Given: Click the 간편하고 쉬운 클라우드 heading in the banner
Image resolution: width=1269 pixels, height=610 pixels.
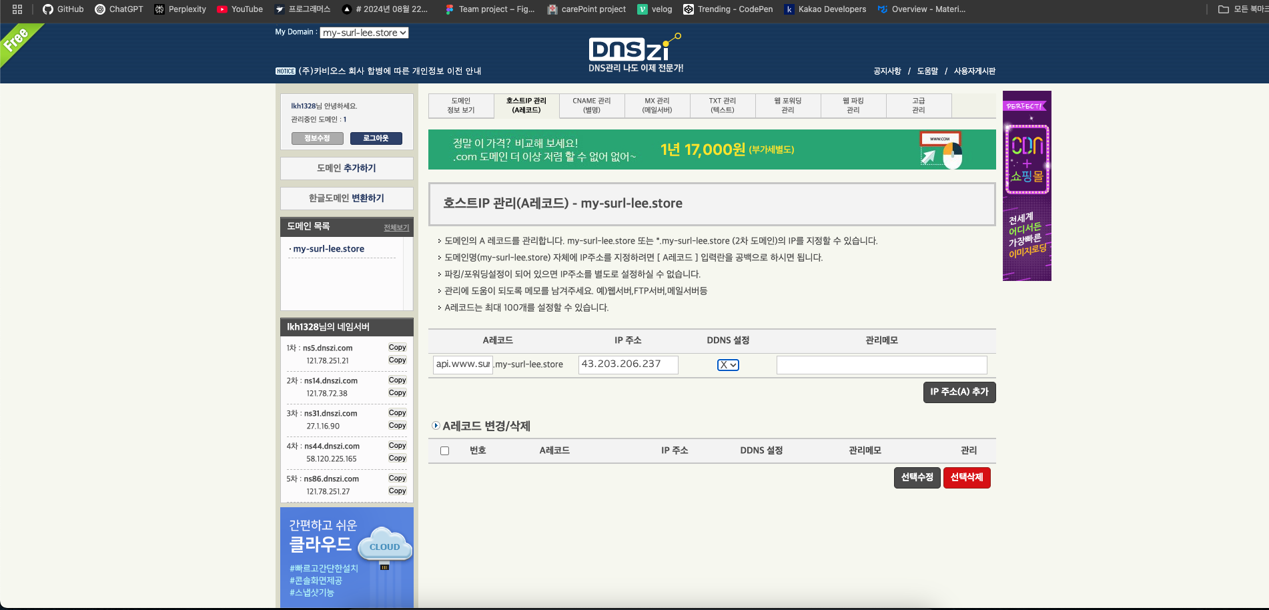Looking at the screenshot, I should coord(323,535).
